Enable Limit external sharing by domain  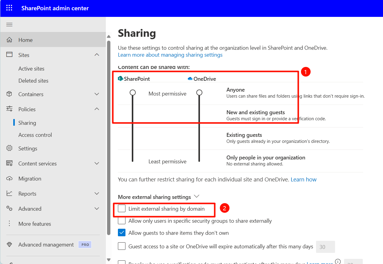[122, 208]
